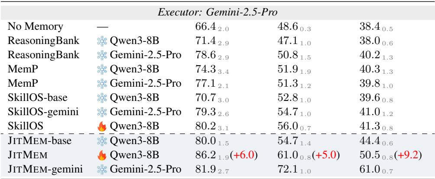The height and width of the screenshot is (179, 435).
Task: Click the No Memory row label
Action: [35, 27]
